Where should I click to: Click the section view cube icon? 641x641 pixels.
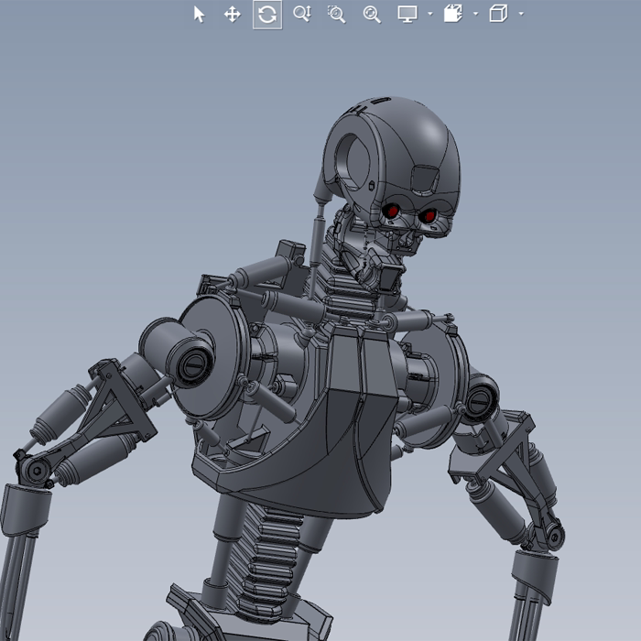tap(453, 14)
